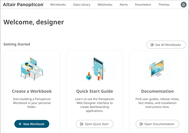Click the Documentation monitor illustration
This screenshot has width=189, height=133.
click(157, 69)
